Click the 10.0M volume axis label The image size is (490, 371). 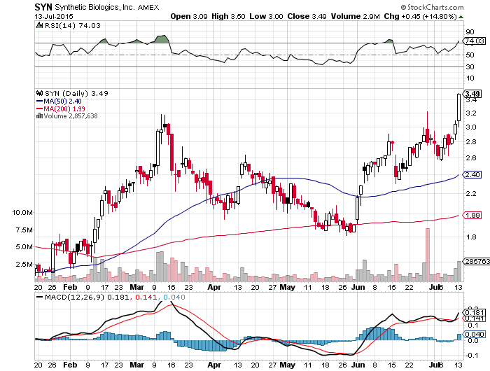point(22,213)
